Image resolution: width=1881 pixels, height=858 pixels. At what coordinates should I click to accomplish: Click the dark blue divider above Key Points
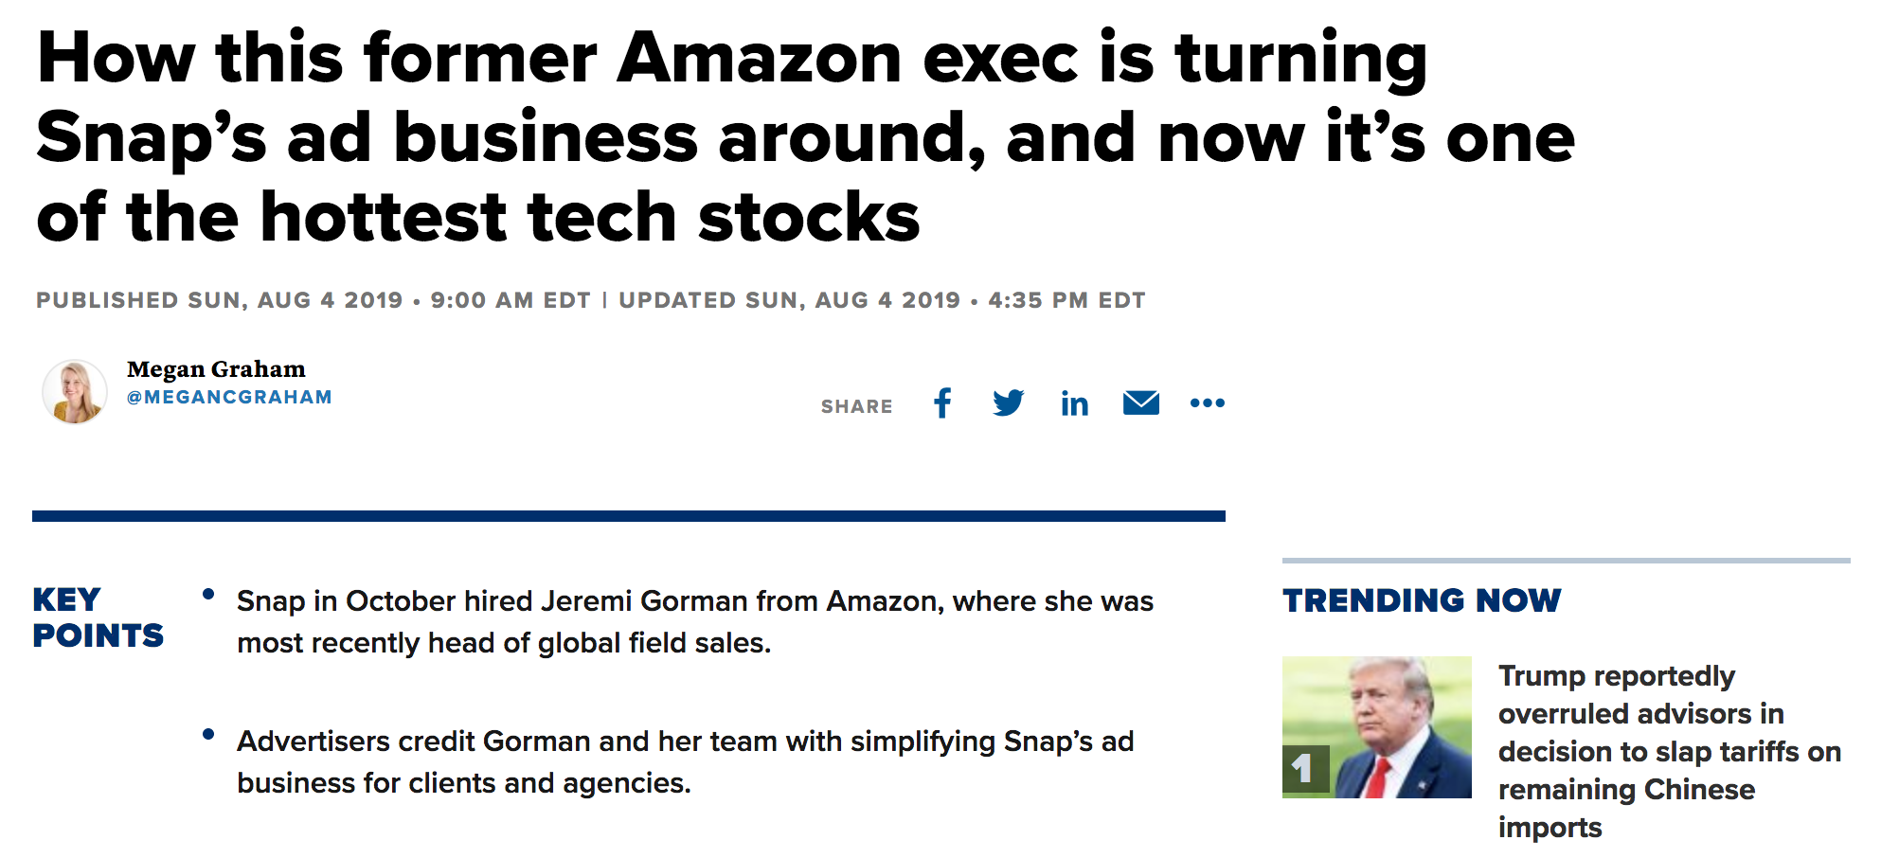pos(628,516)
